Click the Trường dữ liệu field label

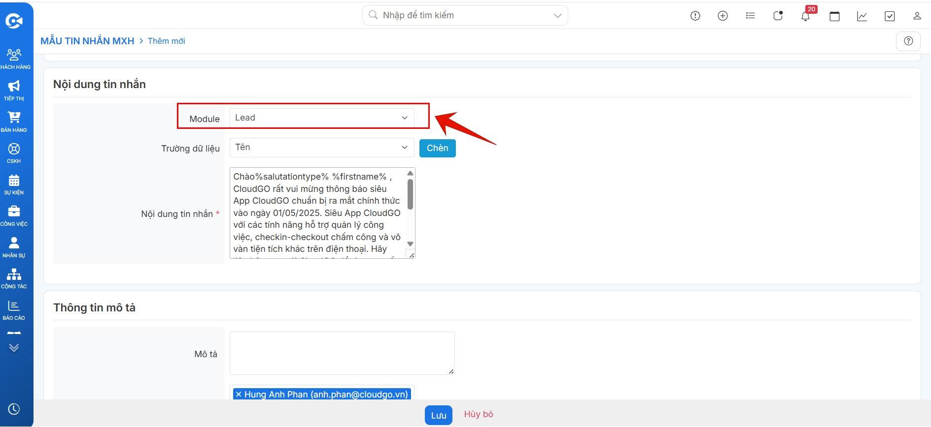tap(190, 148)
